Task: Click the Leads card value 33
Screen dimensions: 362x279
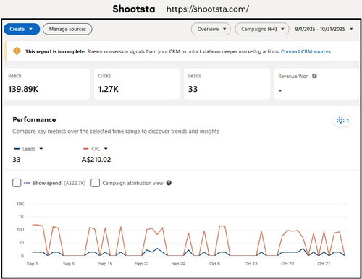Action: (x=193, y=89)
